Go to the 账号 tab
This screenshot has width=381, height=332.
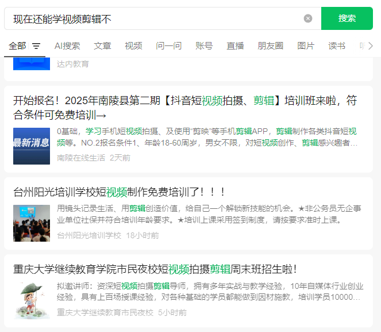pos(204,46)
